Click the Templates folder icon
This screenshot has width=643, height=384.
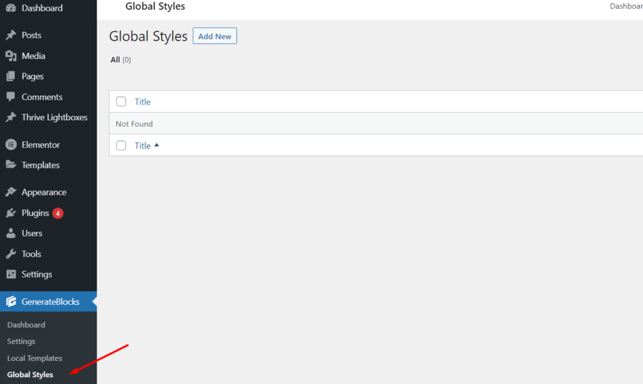point(11,165)
